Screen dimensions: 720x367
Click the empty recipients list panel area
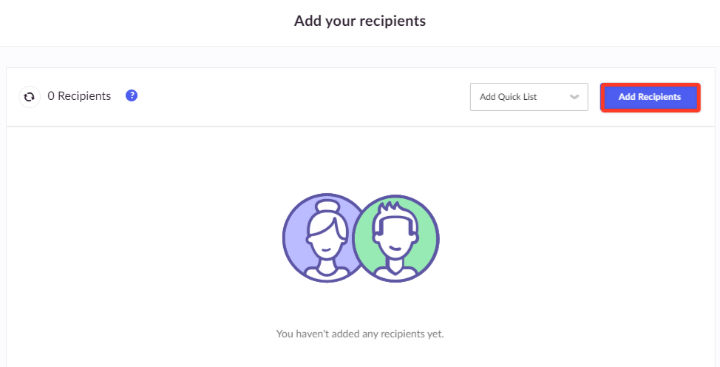360,247
